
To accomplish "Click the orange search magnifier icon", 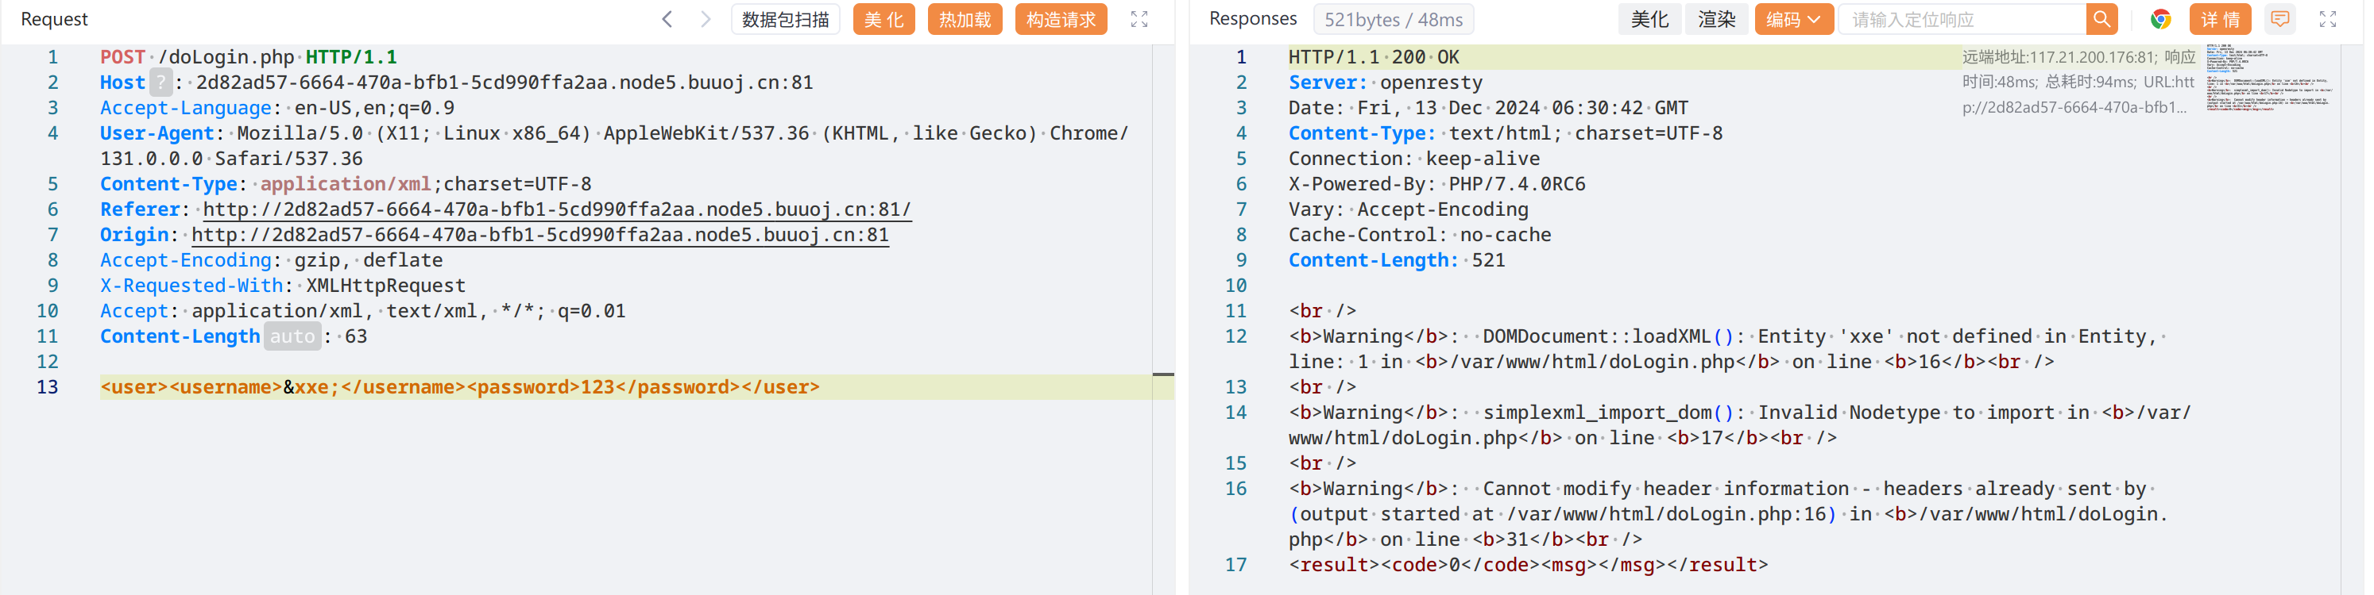I will 2102,19.
